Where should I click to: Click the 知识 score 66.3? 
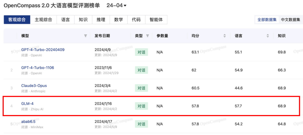click(282, 70)
